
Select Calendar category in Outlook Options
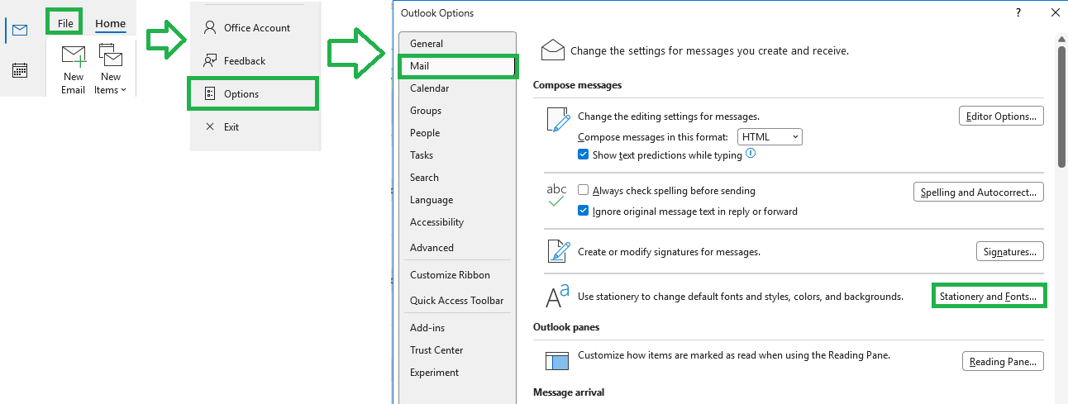click(457, 88)
